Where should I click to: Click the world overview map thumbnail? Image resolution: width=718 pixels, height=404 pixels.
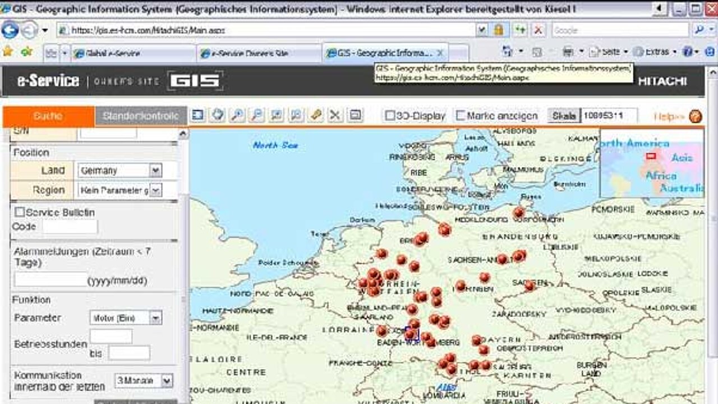[652, 163]
